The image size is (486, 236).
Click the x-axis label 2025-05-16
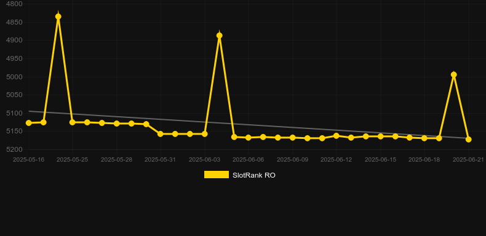[28, 160]
